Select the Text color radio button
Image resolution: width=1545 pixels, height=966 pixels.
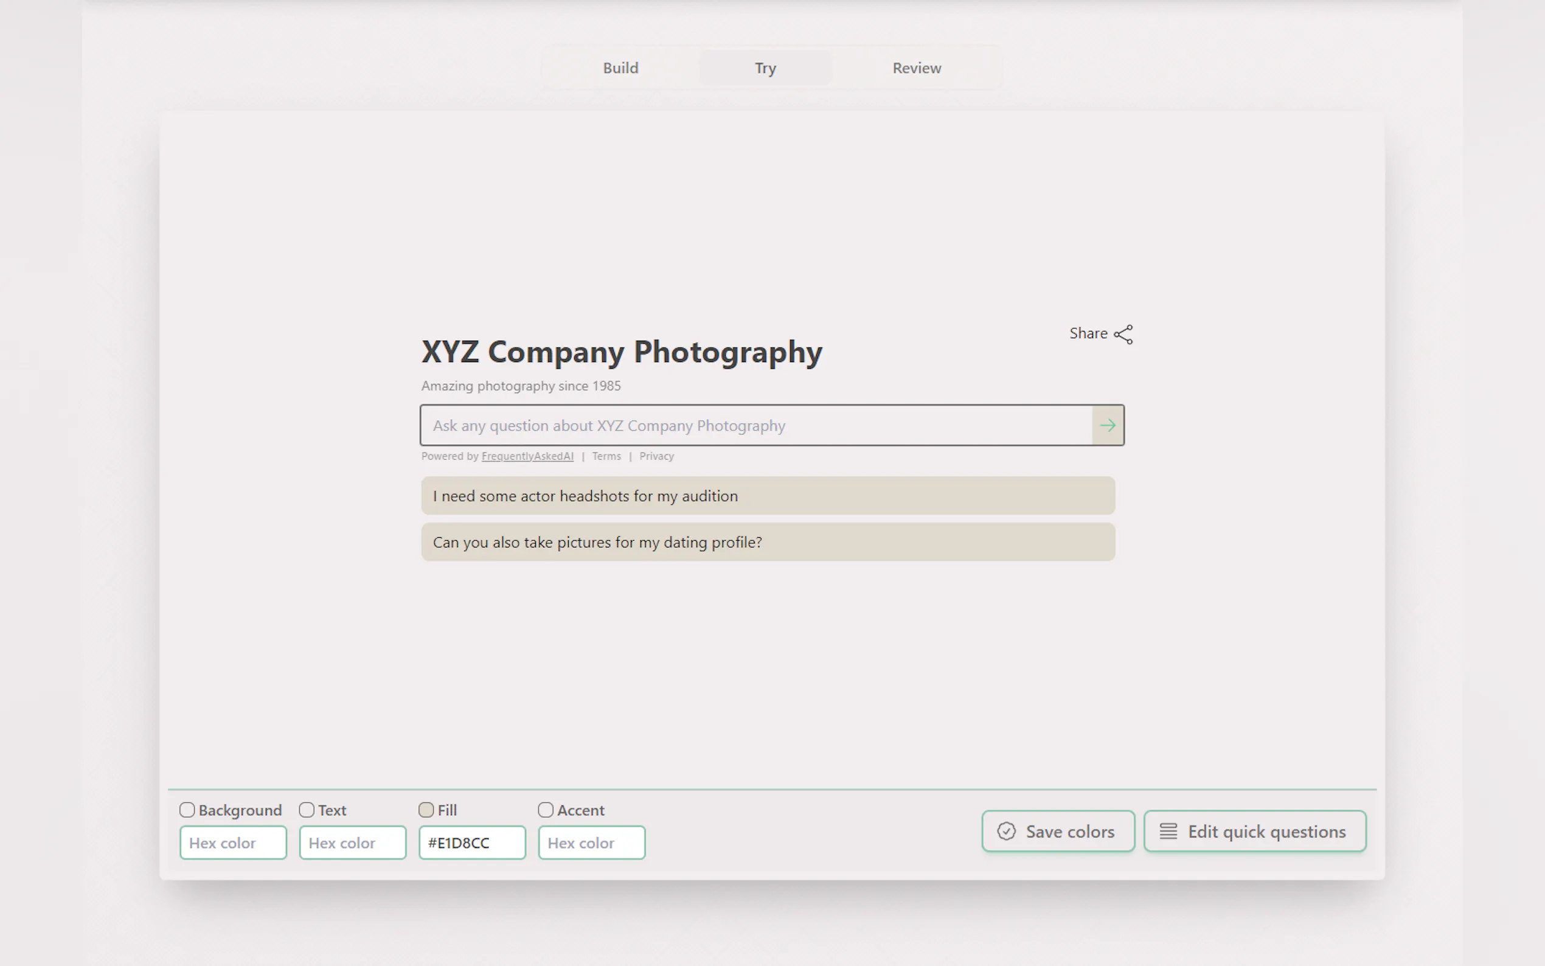306,810
